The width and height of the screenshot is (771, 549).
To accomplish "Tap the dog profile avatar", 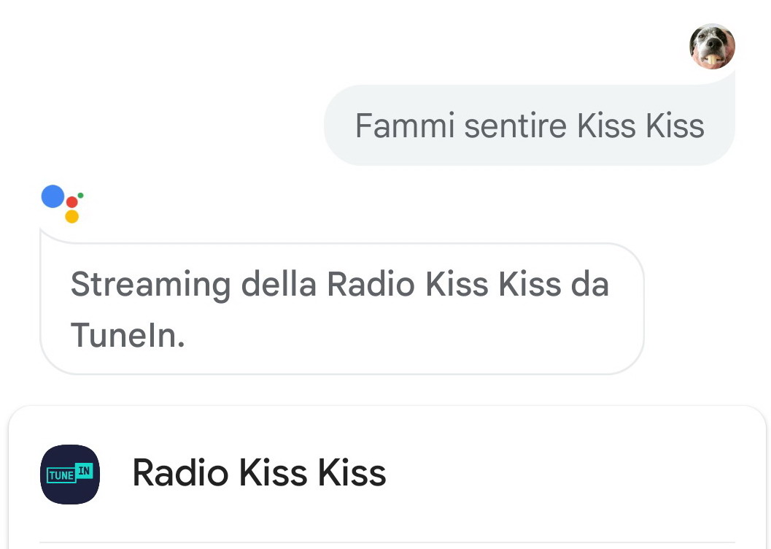I will (x=712, y=46).
